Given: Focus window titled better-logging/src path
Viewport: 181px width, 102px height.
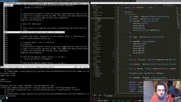Looking at the screenshot, I should point(158,1).
